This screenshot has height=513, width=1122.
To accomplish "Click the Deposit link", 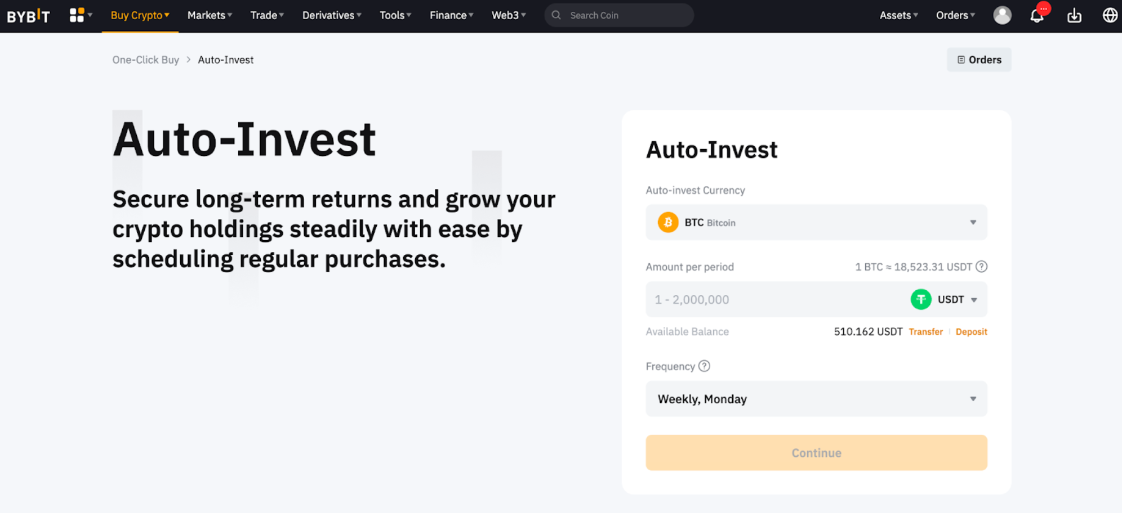I will pos(971,332).
